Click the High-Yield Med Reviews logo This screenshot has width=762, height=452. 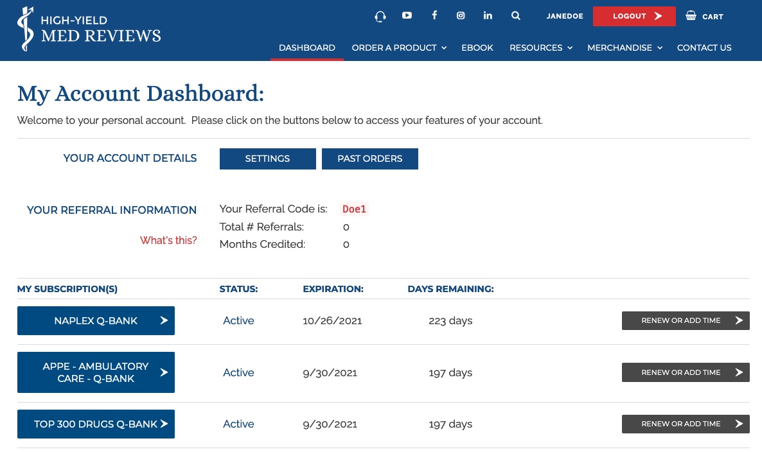pyautogui.click(x=89, y=29)
